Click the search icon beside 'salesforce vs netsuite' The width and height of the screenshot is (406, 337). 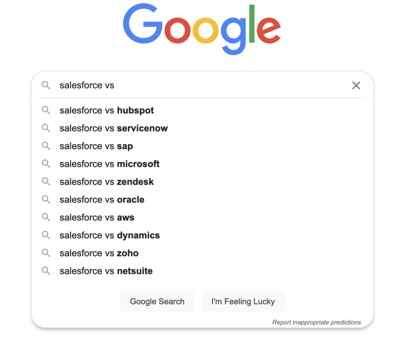tap(46, 271)
